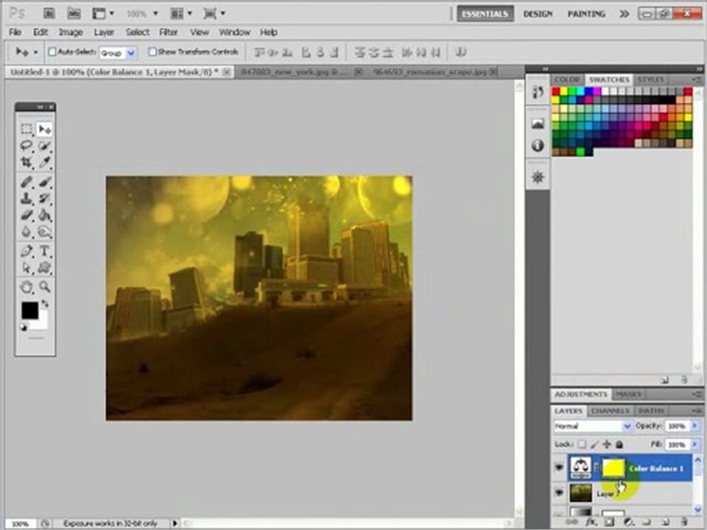The width and height of the screenshot is (707, 530).
Task: Open the Image menu
Action: point(71,32)
